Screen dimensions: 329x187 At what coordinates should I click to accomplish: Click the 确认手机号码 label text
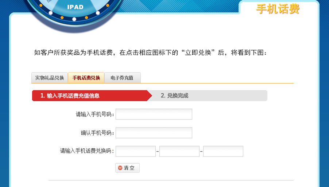tap(97, 133)
